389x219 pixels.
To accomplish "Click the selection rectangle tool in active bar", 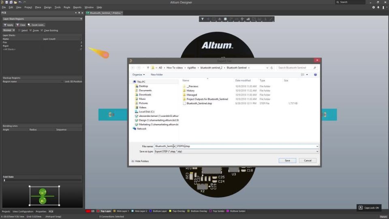I will click(x=214, y=19).
